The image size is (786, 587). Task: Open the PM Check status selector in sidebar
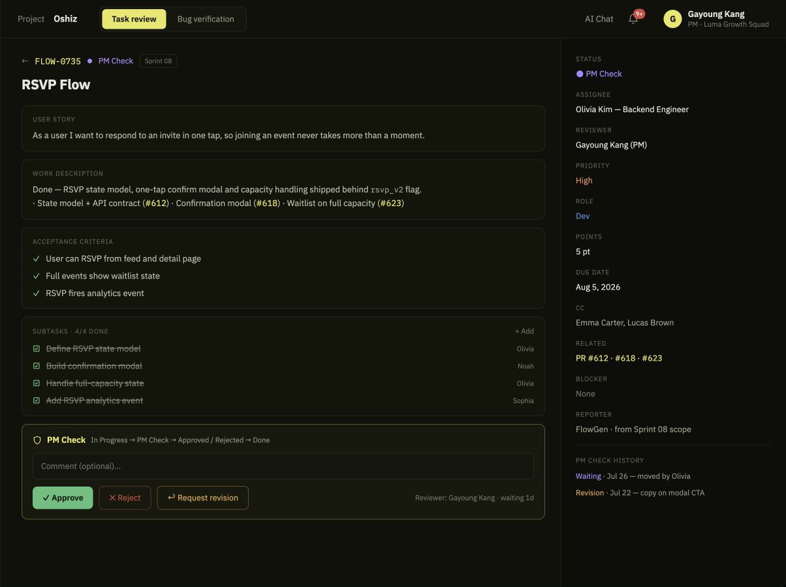click(x=599, y=74)
